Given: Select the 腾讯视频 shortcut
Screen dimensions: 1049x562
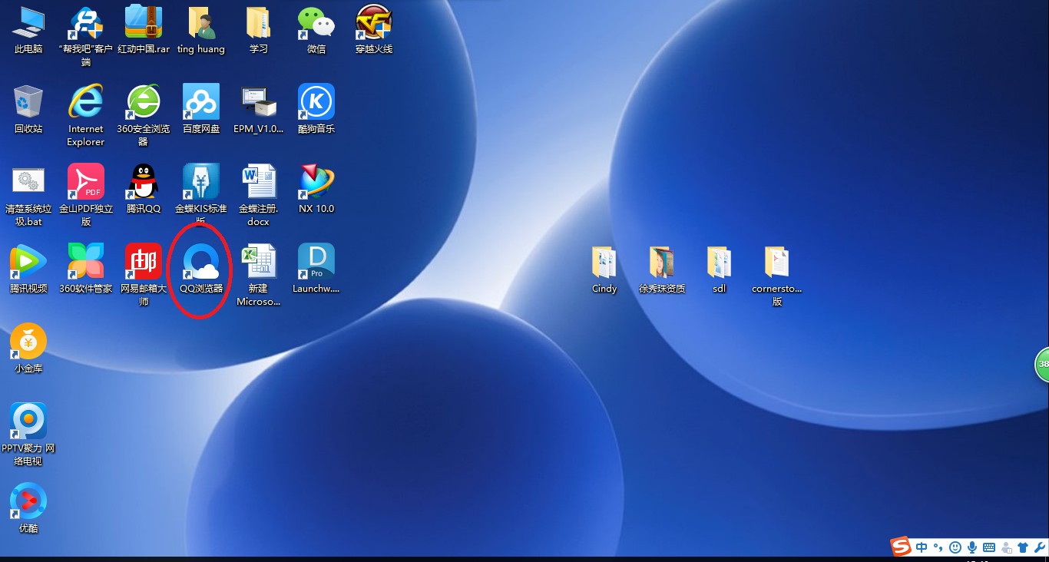Looking at the screenshot, I should coord(28,269).
